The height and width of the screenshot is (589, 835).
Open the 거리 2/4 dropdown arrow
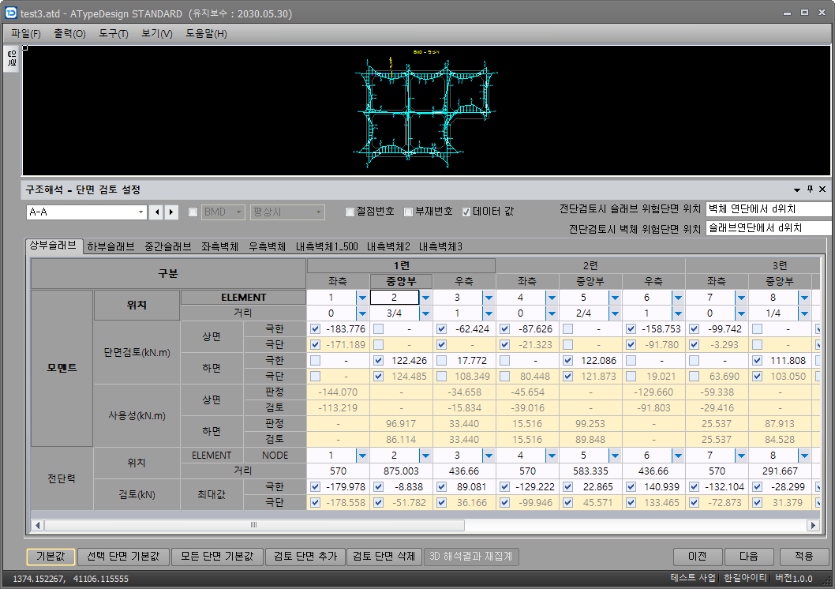(615, 313)
